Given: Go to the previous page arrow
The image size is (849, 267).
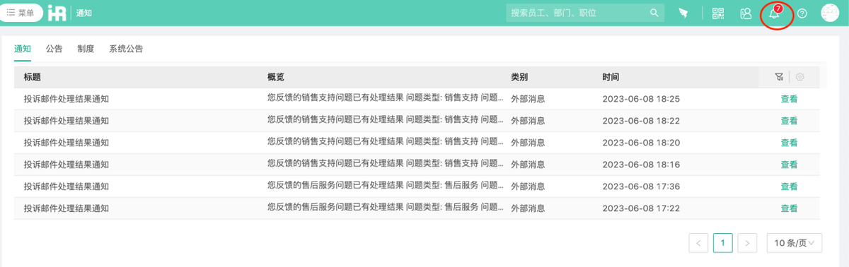Looking at the screenshot, I should coord(698,243).
